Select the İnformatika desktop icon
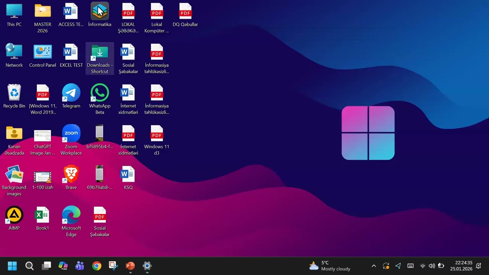Image resolution: width=489 pixels, height=275 pixels. tap(100, 15)
